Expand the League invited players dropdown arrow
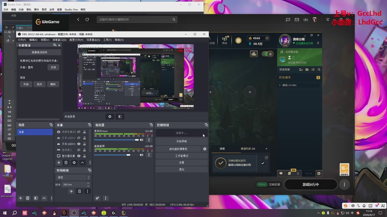Screen dimensions: 387x217 click(267, 149)
